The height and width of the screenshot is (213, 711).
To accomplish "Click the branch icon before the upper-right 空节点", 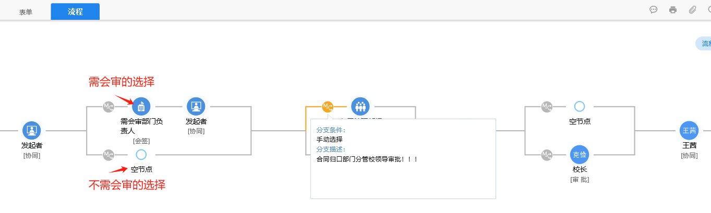I will 547,107.
